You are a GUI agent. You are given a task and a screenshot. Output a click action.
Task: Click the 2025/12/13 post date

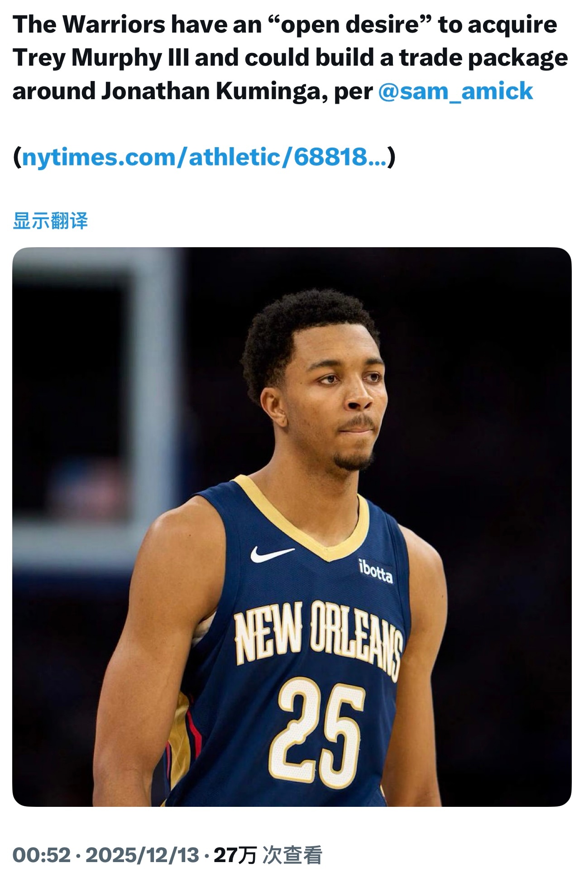(x=142, y=855)
